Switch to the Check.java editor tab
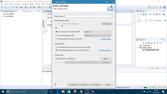This screenshot has height=94, width=167. coord(47,11)
